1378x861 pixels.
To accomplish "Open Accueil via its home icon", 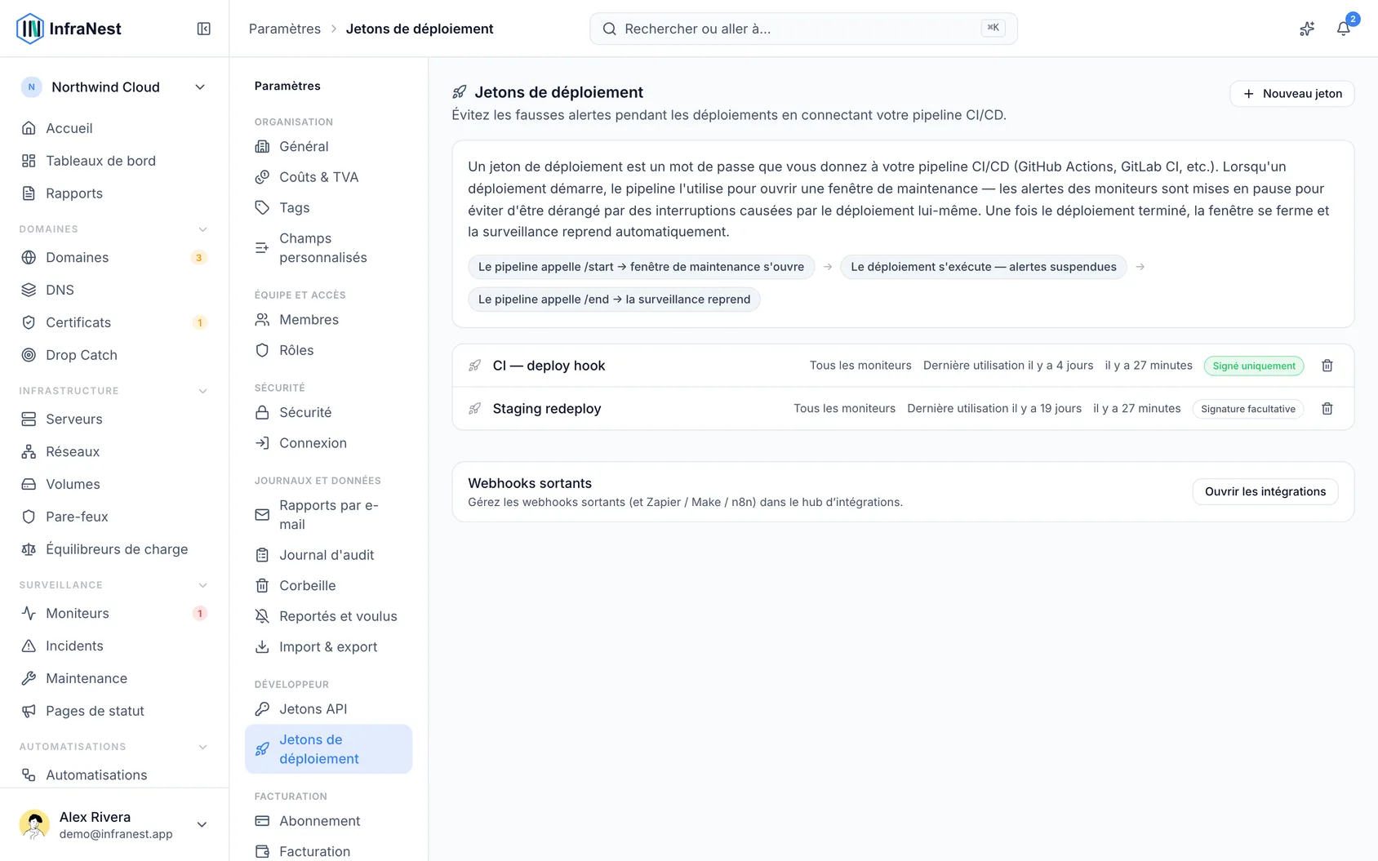I will 29,128.
